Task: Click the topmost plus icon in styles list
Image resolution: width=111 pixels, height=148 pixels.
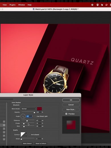Action: [4, 122]
